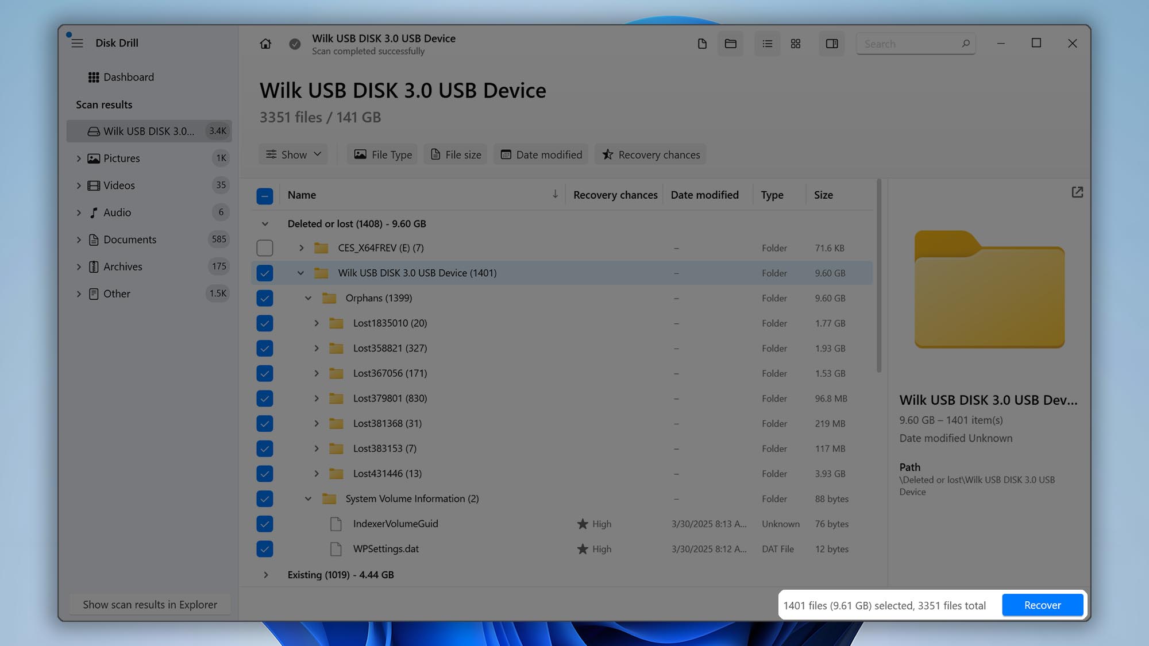Click the Recover button
This screenshot has width=1149, height=646.
point(1042,605)
